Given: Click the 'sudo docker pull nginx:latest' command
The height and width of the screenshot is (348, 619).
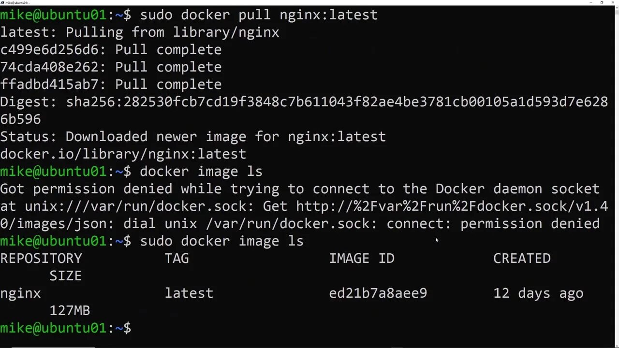Looking at the screenshot, I should click(x=259, y=15).
